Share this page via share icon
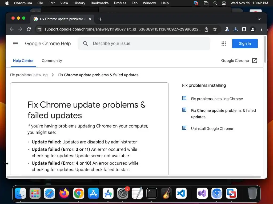The width and height of the screenshot is (273, 204). (206, 29)
